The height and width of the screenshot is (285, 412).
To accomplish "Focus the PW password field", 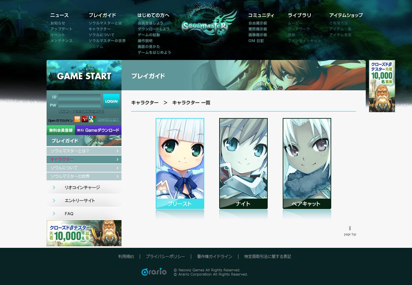I will (x=79, y=105).
